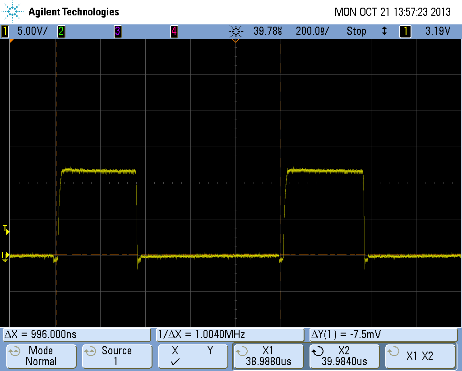Click the 39.78 microsecond delay value
The width and height of the screenshot is (462, 371).
tap(268, 31)
